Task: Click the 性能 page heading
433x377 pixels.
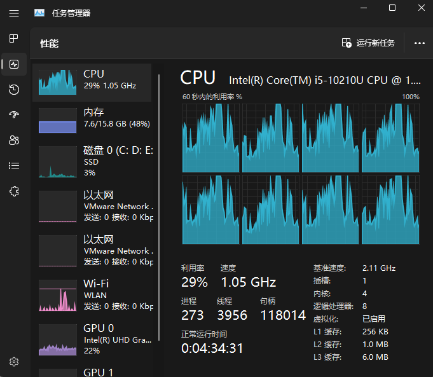Action: point(50,43)
